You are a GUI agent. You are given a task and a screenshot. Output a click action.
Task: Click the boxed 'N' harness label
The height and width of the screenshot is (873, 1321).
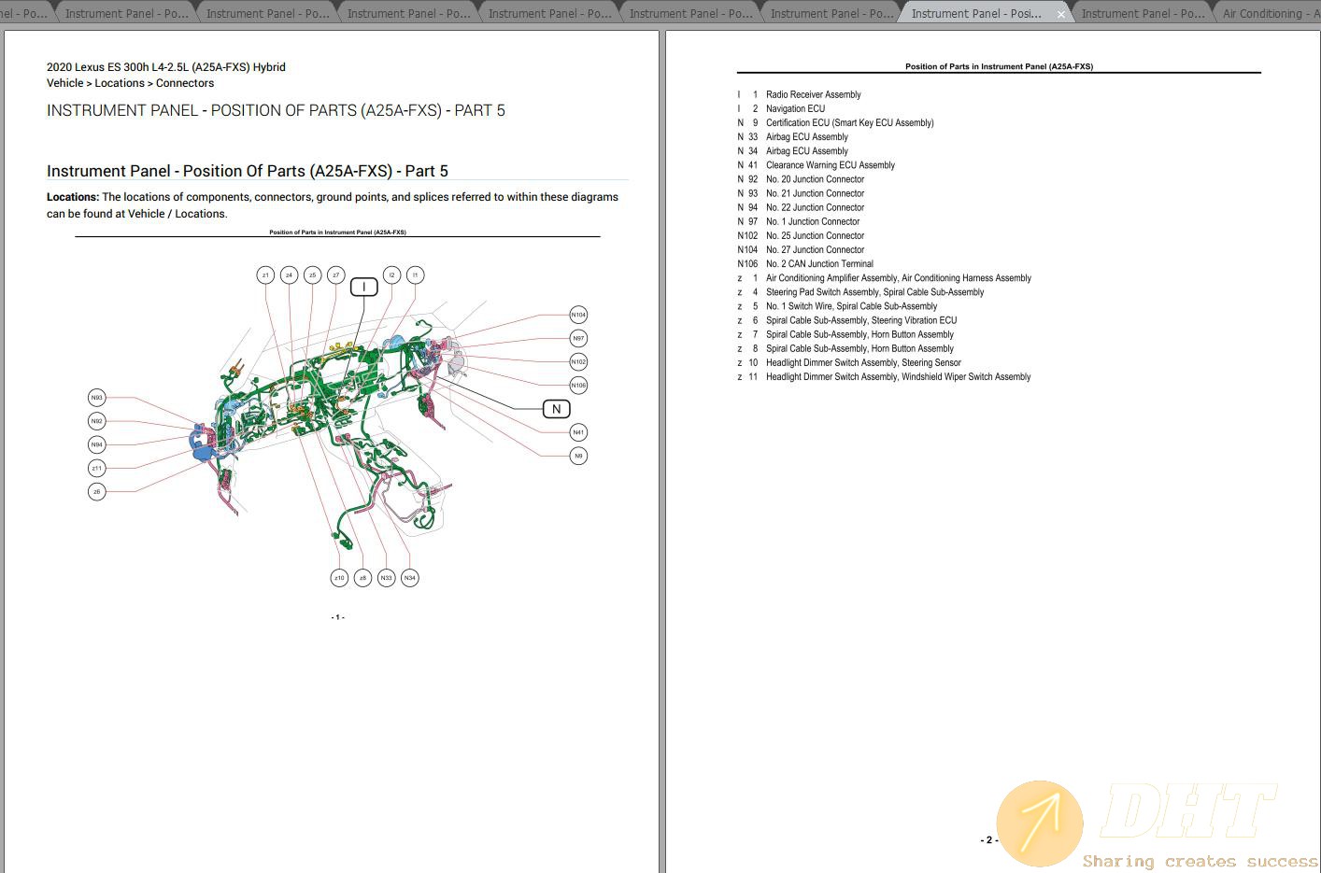pyautogui.click(x=557, y=409)
